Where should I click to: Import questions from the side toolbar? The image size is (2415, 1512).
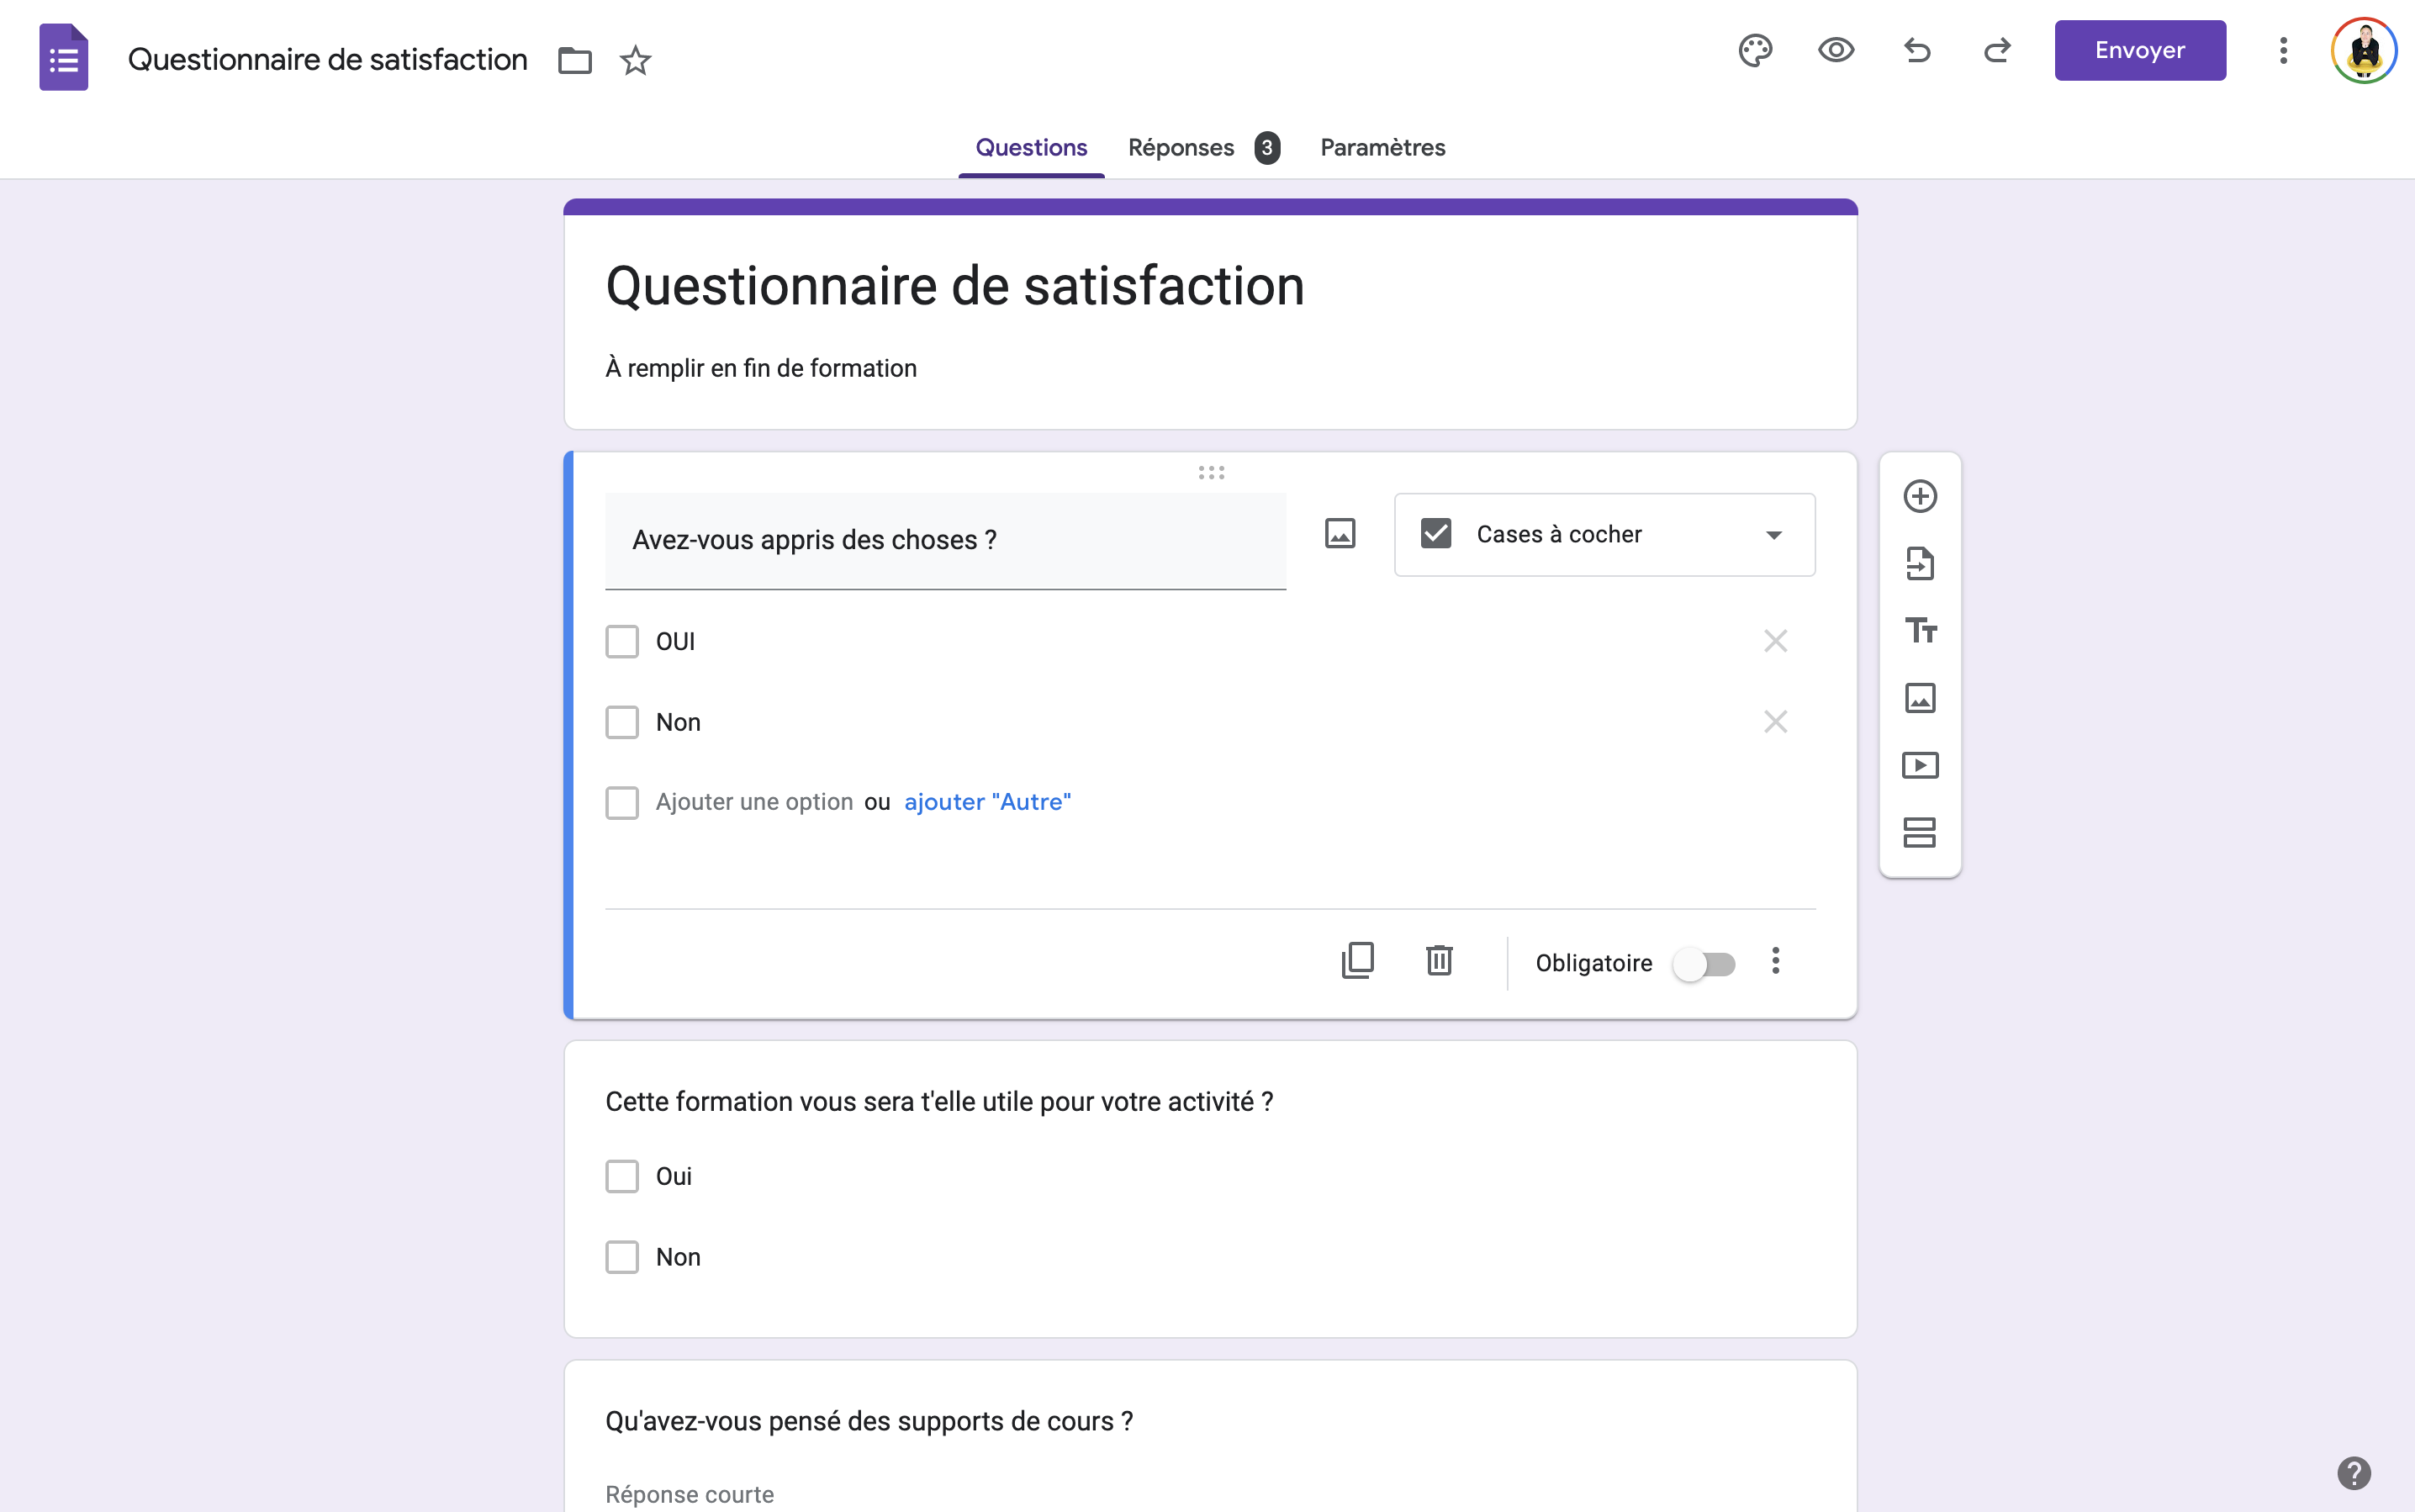click(1920, 563)
